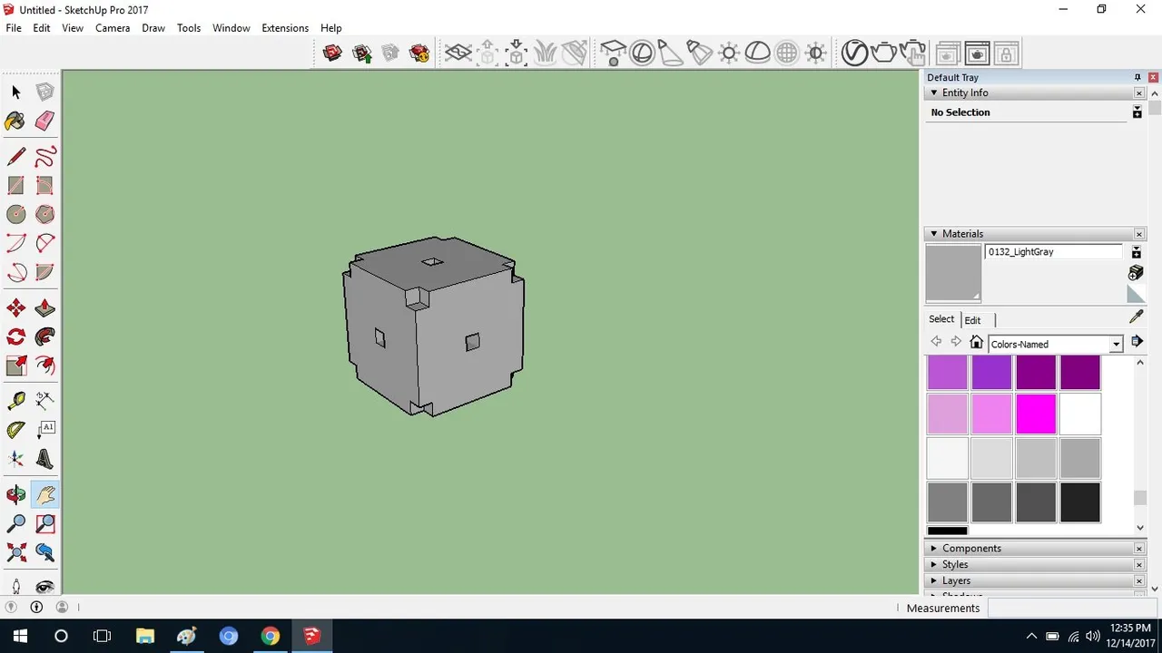This screenshot has height=653, width=1162.
Task: Pick the pink Eraser tool
Action: 44,121
